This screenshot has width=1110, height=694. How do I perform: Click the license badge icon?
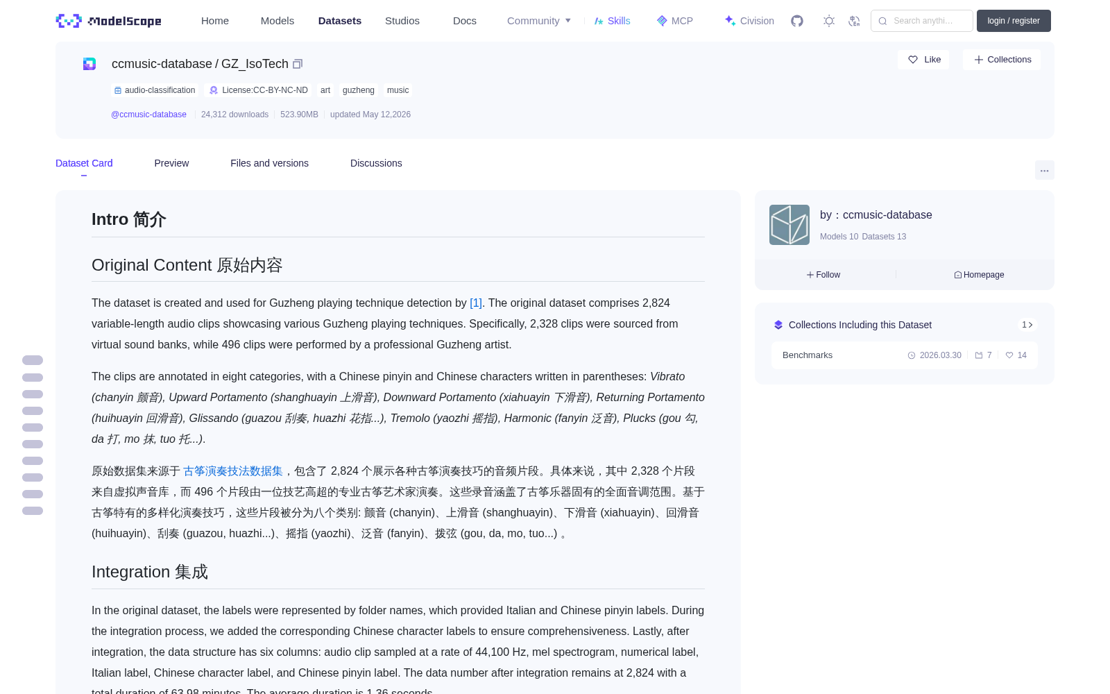(x=214, y=90)
